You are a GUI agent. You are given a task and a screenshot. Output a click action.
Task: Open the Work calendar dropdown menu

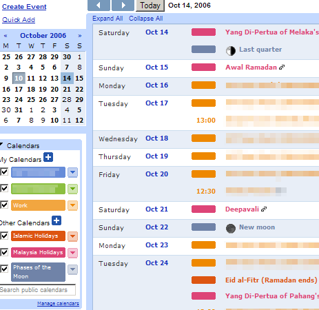[x=72, y=205]
